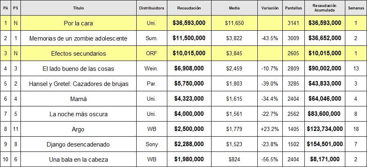The height and width of the screenshot is (167, 367).
Task: Click the +23.2% variation cell
Action: [x=270, y=129]
